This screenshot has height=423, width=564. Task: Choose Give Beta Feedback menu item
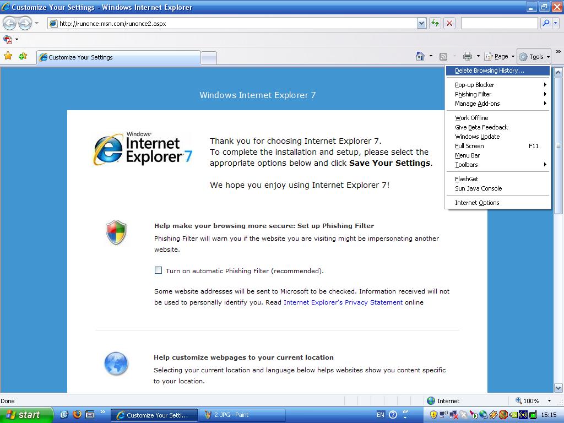498,127
